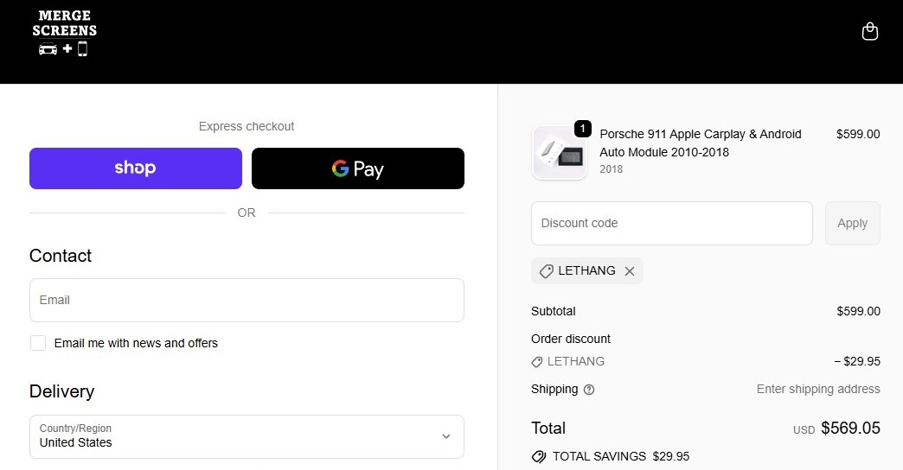Click the Subtotal label
This screenshot has height=470, width=903.
pyautogui.click(x=554, y=311)
